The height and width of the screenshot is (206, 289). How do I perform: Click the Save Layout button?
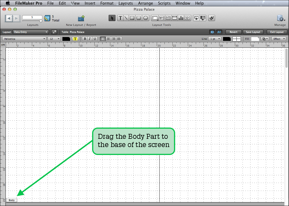coord(253,32)
